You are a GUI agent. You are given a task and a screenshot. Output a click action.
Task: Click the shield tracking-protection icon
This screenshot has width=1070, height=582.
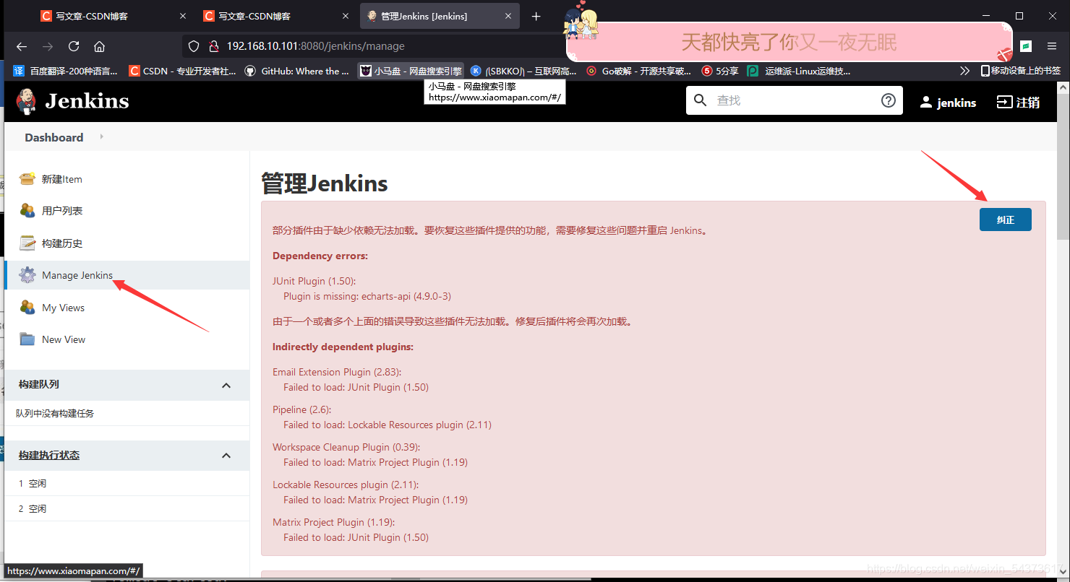click(x=194, y=46)
